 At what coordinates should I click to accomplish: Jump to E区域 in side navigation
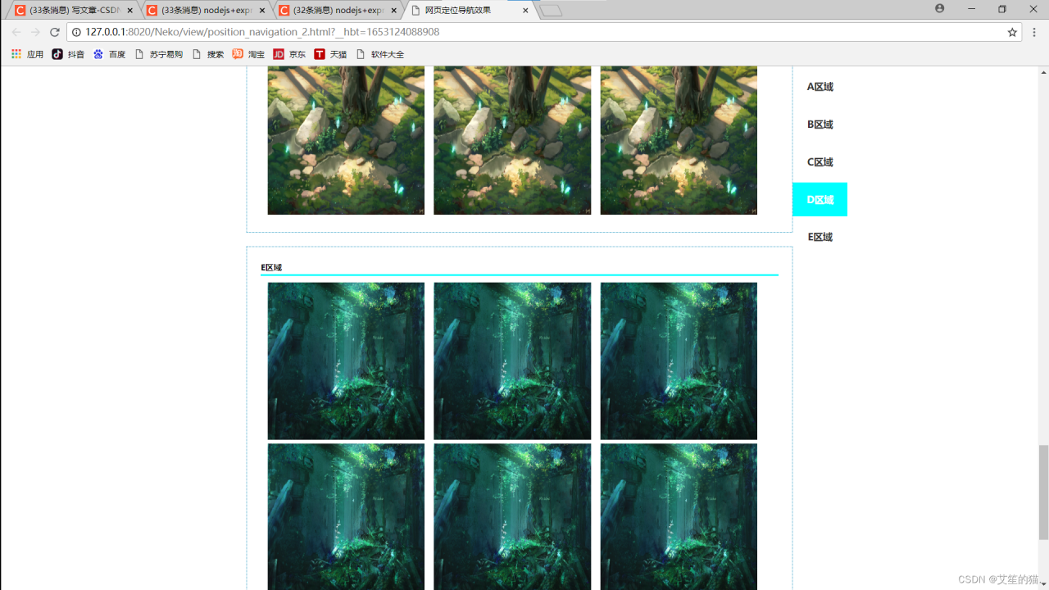point(820,237)
